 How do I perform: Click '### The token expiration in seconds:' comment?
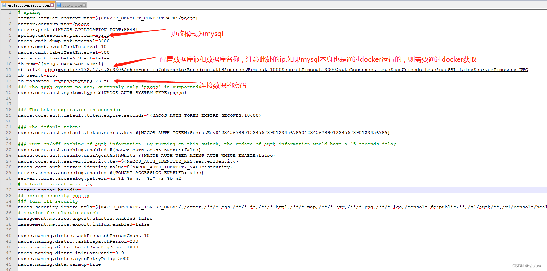click(69, 110)
